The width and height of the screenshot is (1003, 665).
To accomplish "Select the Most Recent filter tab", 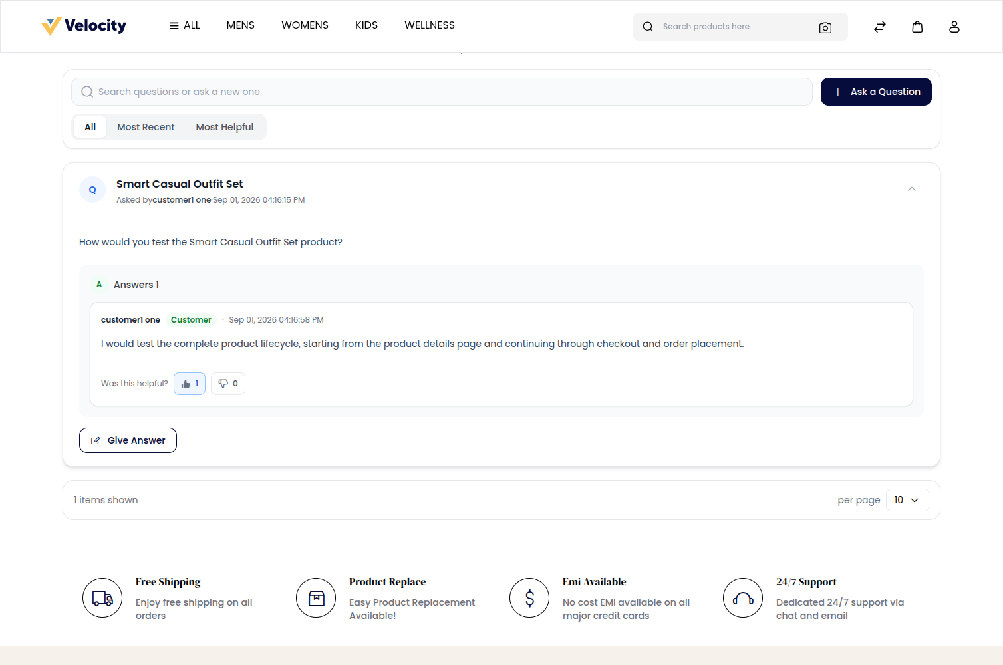I will [x=146, y=127].
